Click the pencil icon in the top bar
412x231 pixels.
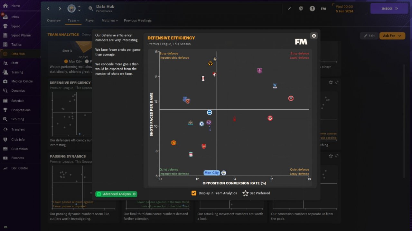point(289,9)
